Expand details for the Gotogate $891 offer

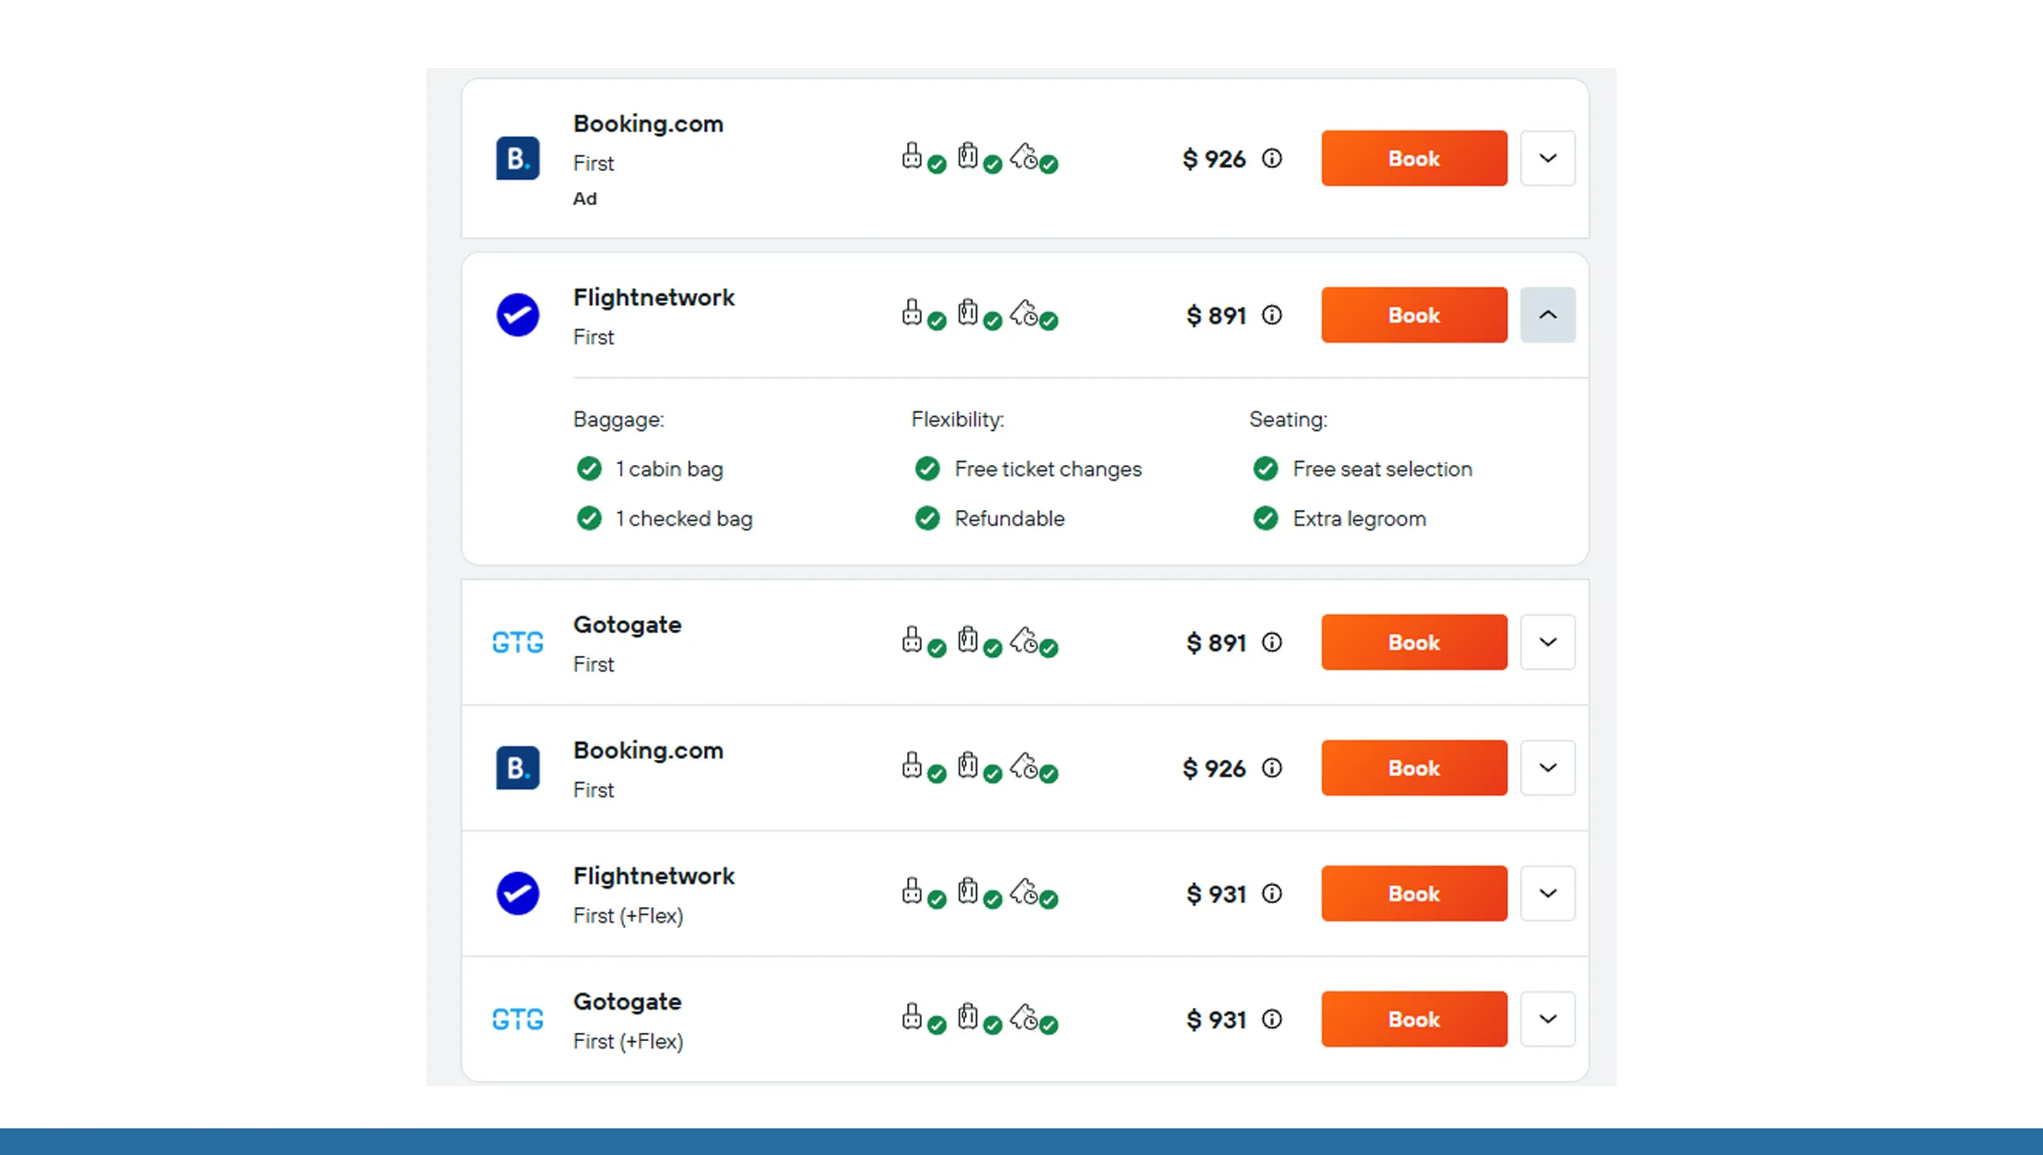[1548, 642]
